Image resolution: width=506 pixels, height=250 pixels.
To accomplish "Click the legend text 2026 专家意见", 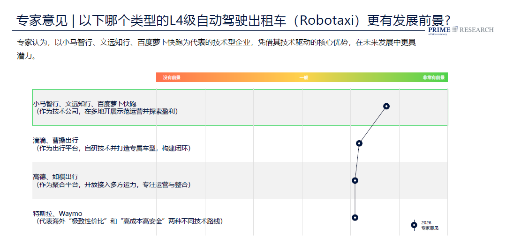I will click(x=430, y=226).
